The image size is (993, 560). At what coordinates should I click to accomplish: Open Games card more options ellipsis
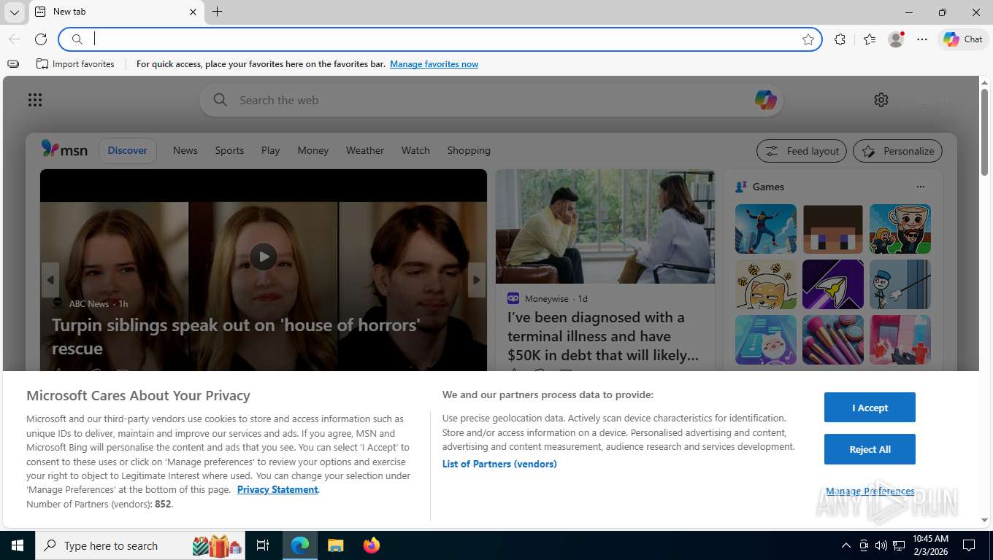921,187
